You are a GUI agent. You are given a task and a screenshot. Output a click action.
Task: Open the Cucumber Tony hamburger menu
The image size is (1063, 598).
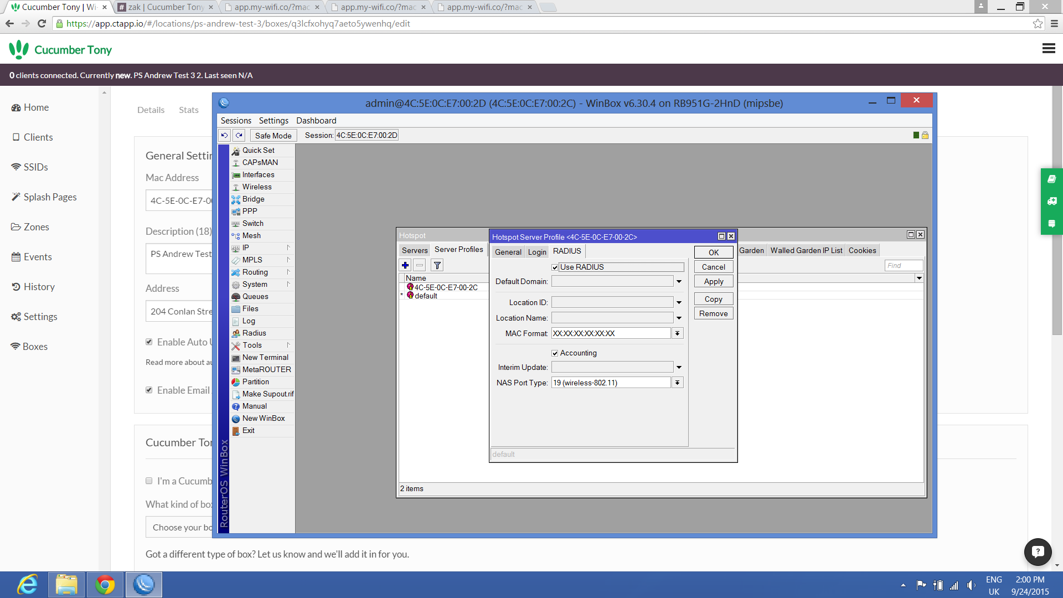[x=1049, y=49]
